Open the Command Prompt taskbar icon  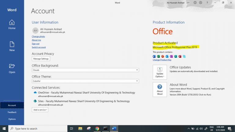pos(106,129)
